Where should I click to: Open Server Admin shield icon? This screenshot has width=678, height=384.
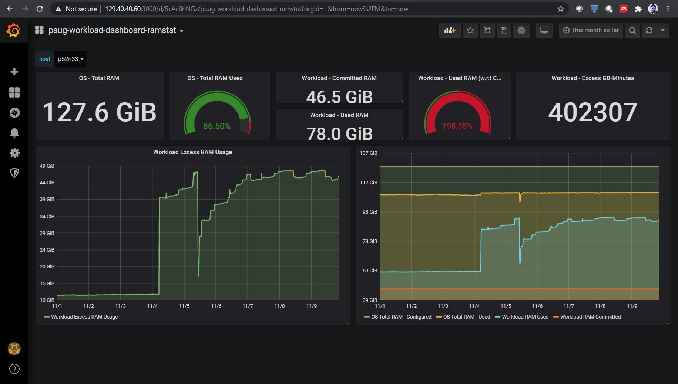pyautogui.click(x=14, y=173)
